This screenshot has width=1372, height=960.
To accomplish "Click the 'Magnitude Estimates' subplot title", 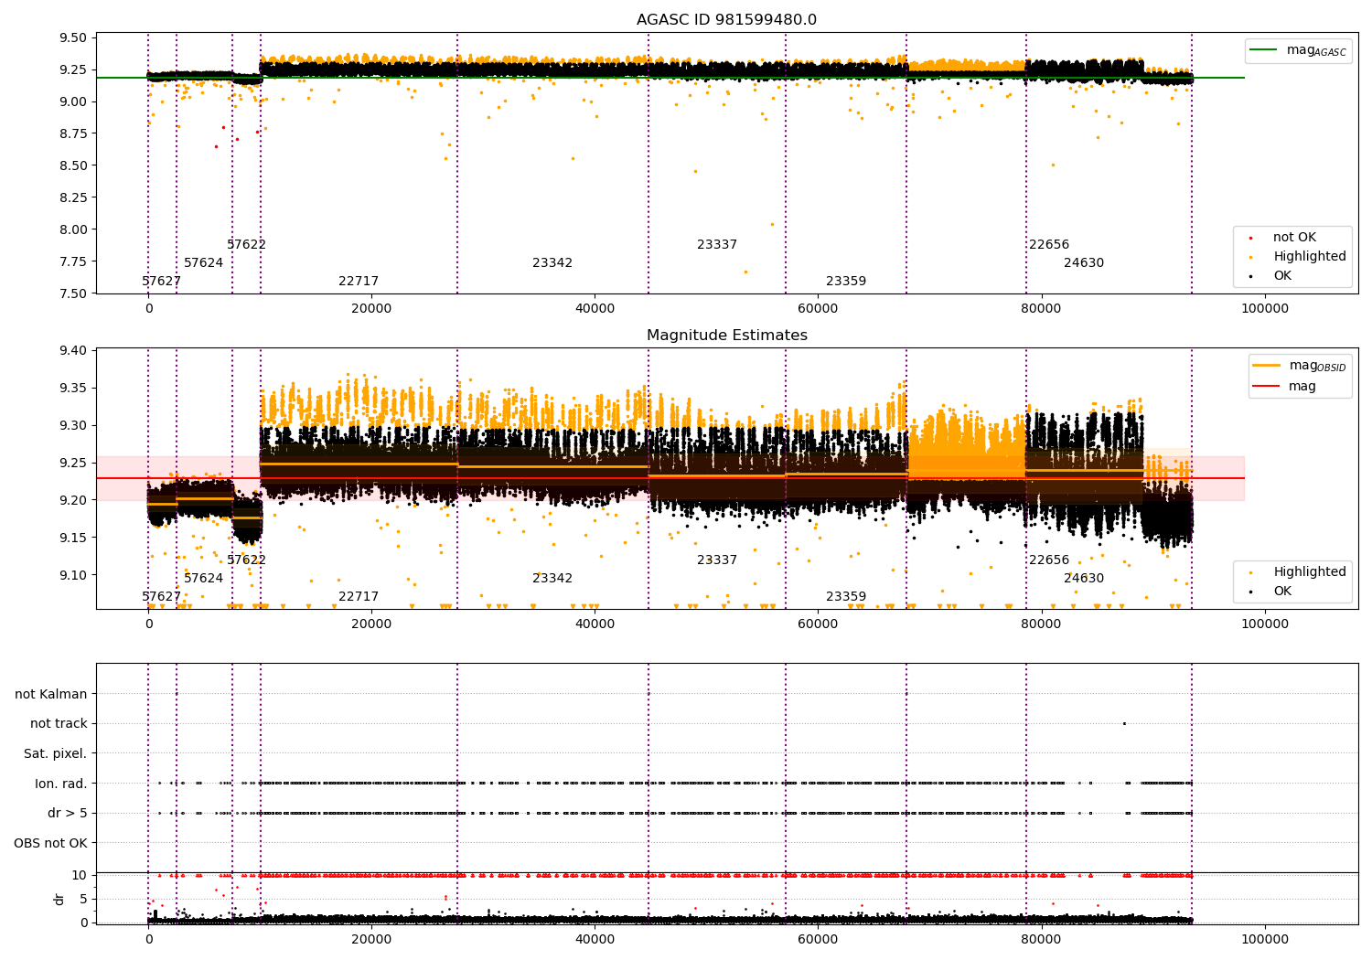I will [x=726, y=336].
